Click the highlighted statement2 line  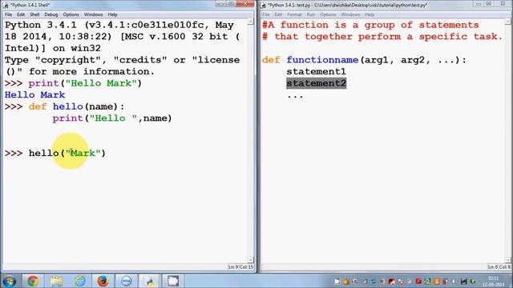pos(316,83)
